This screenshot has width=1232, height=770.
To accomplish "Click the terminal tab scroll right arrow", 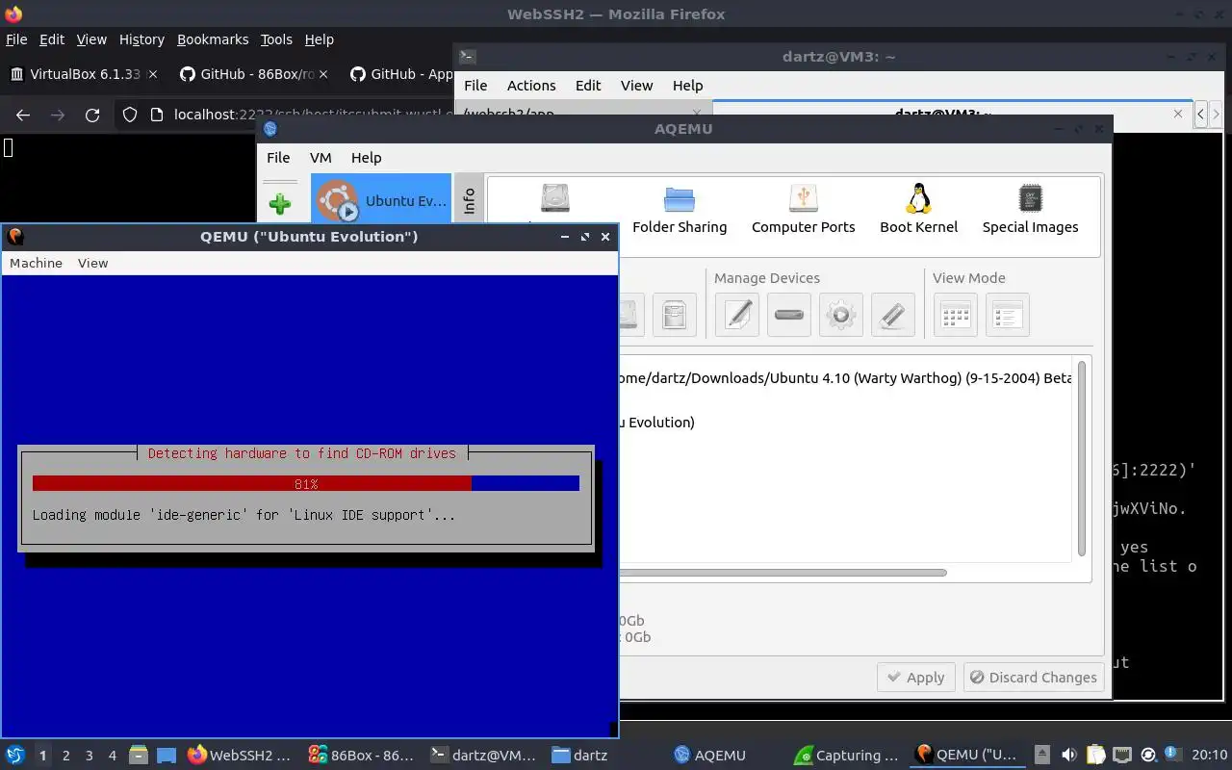I will pyautogui.click(x=1216, y=115).
